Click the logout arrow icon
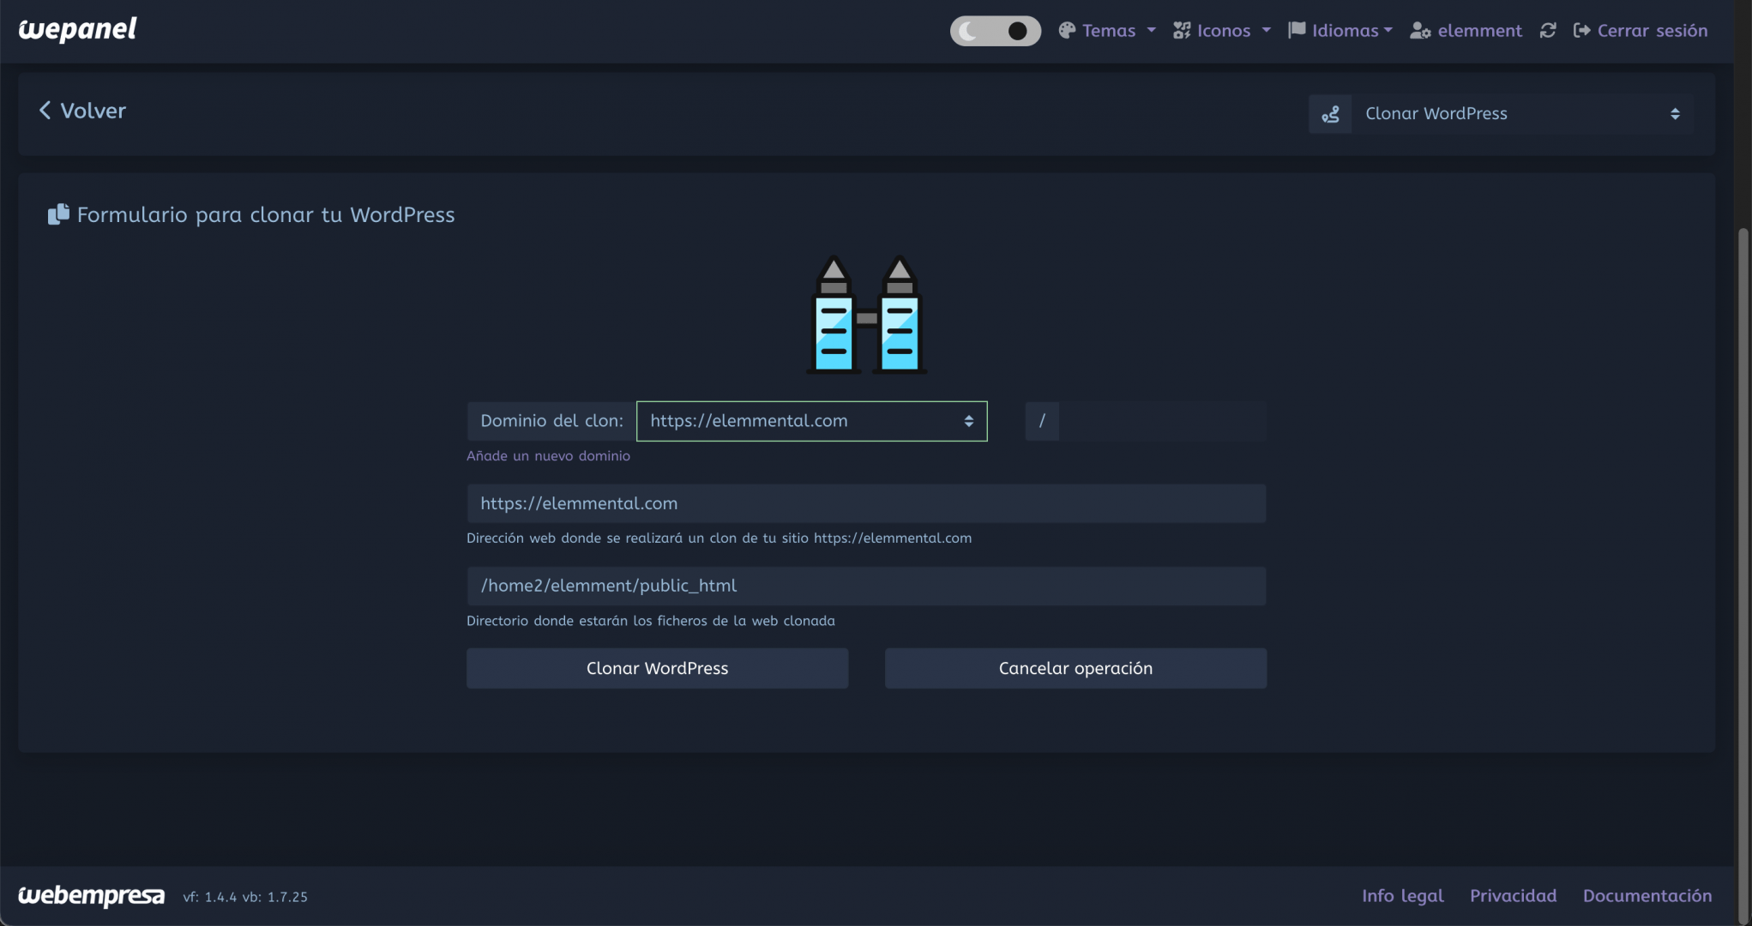This screenshot has width=1752, height=926. 1581,31
